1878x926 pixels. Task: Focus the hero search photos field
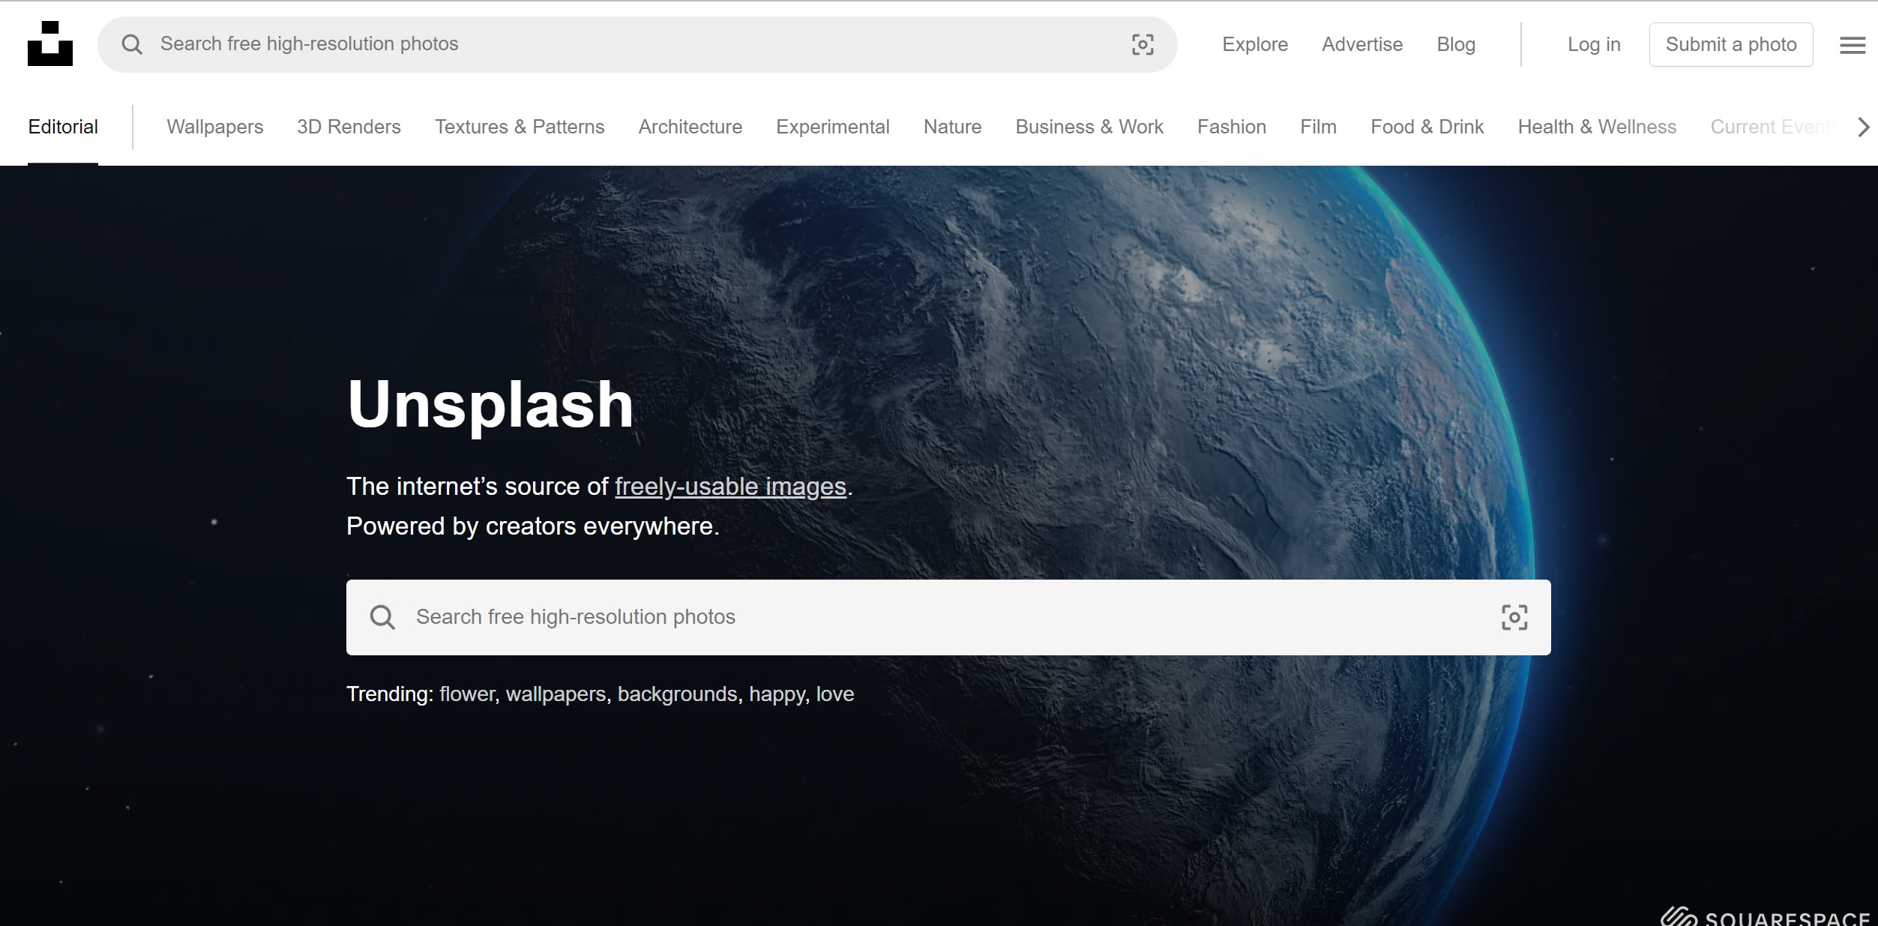[x=948, y=617]
